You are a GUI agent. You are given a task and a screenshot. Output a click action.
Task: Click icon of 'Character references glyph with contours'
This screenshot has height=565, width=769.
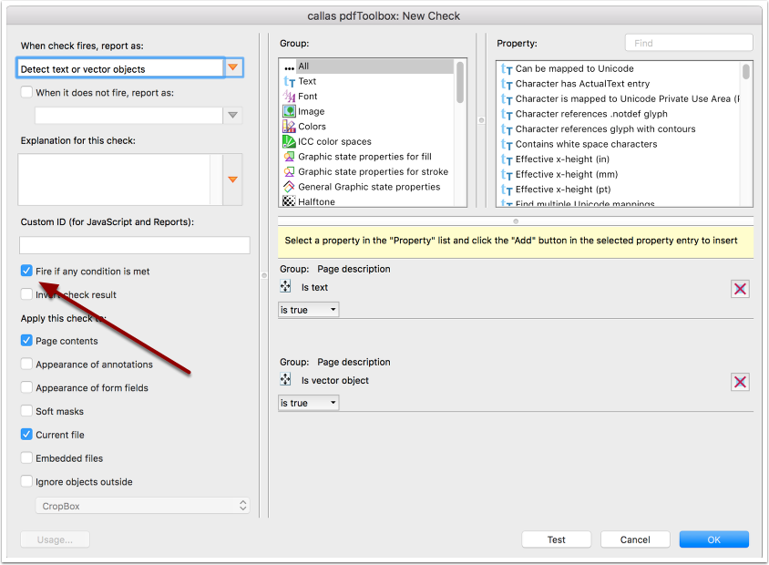(507, 129)
